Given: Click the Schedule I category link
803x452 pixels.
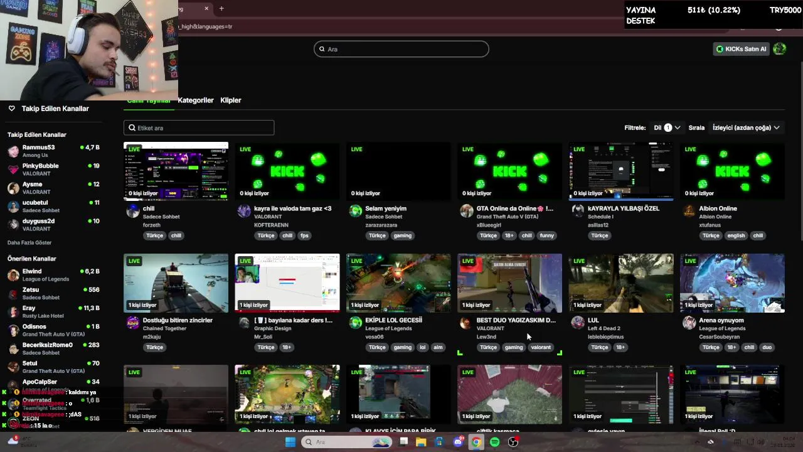Looking at the screenshot, I should 600,217.
